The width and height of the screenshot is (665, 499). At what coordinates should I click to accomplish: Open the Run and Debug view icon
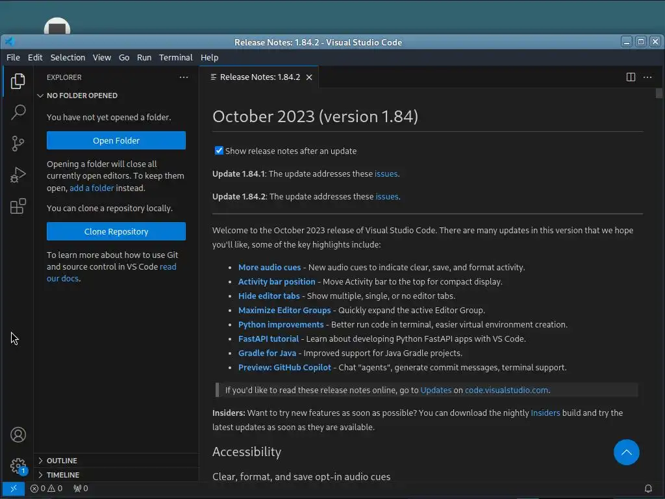(18, 175)
